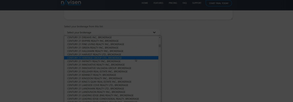Navigate to FAQ
The width and height of the screenshot is (293, 102).
tap(185, 3)
